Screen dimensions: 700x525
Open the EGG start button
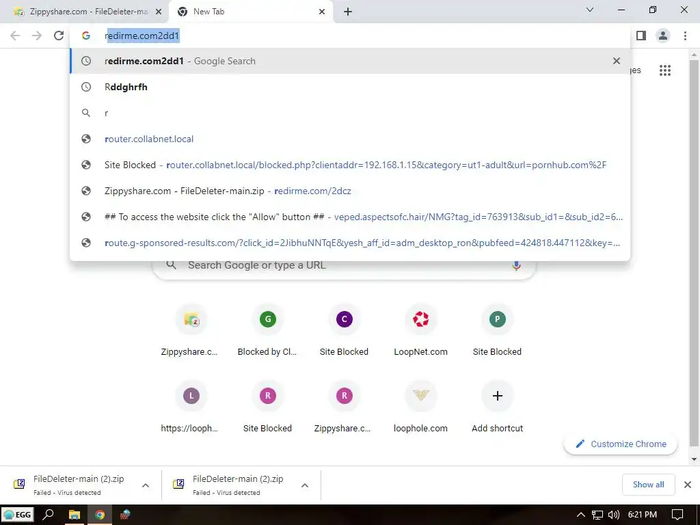pos(18,515)
